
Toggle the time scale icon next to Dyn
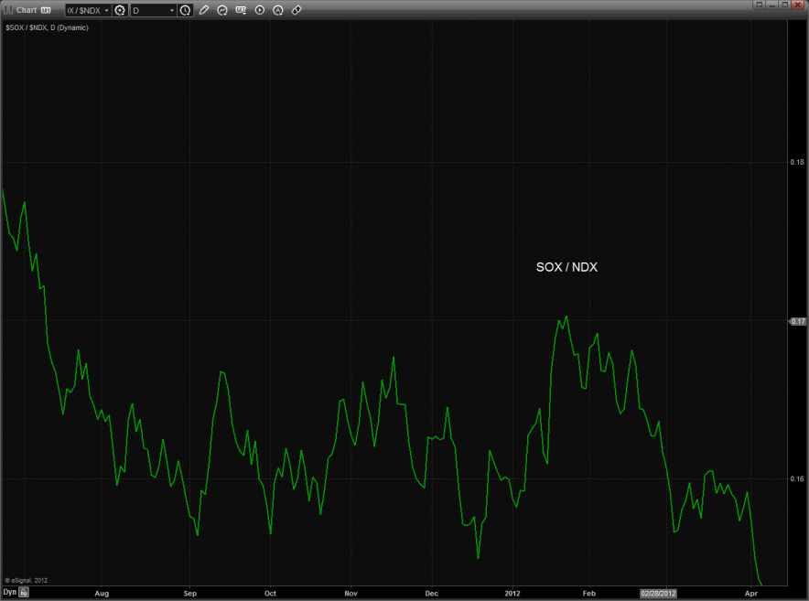pyautogui.click(x=25, y=593)
